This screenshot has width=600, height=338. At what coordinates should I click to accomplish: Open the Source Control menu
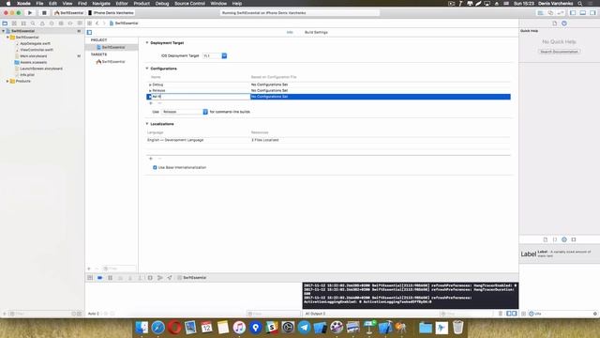click(189, 4)
